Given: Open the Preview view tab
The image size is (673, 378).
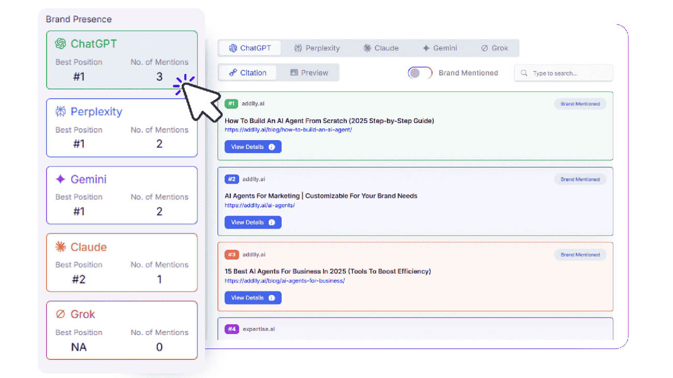Looking at the screenshot, I should coord(309,73).
